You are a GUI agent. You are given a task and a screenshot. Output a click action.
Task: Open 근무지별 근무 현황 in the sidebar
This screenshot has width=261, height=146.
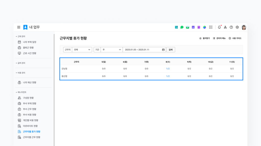click(x=31, y=137)
